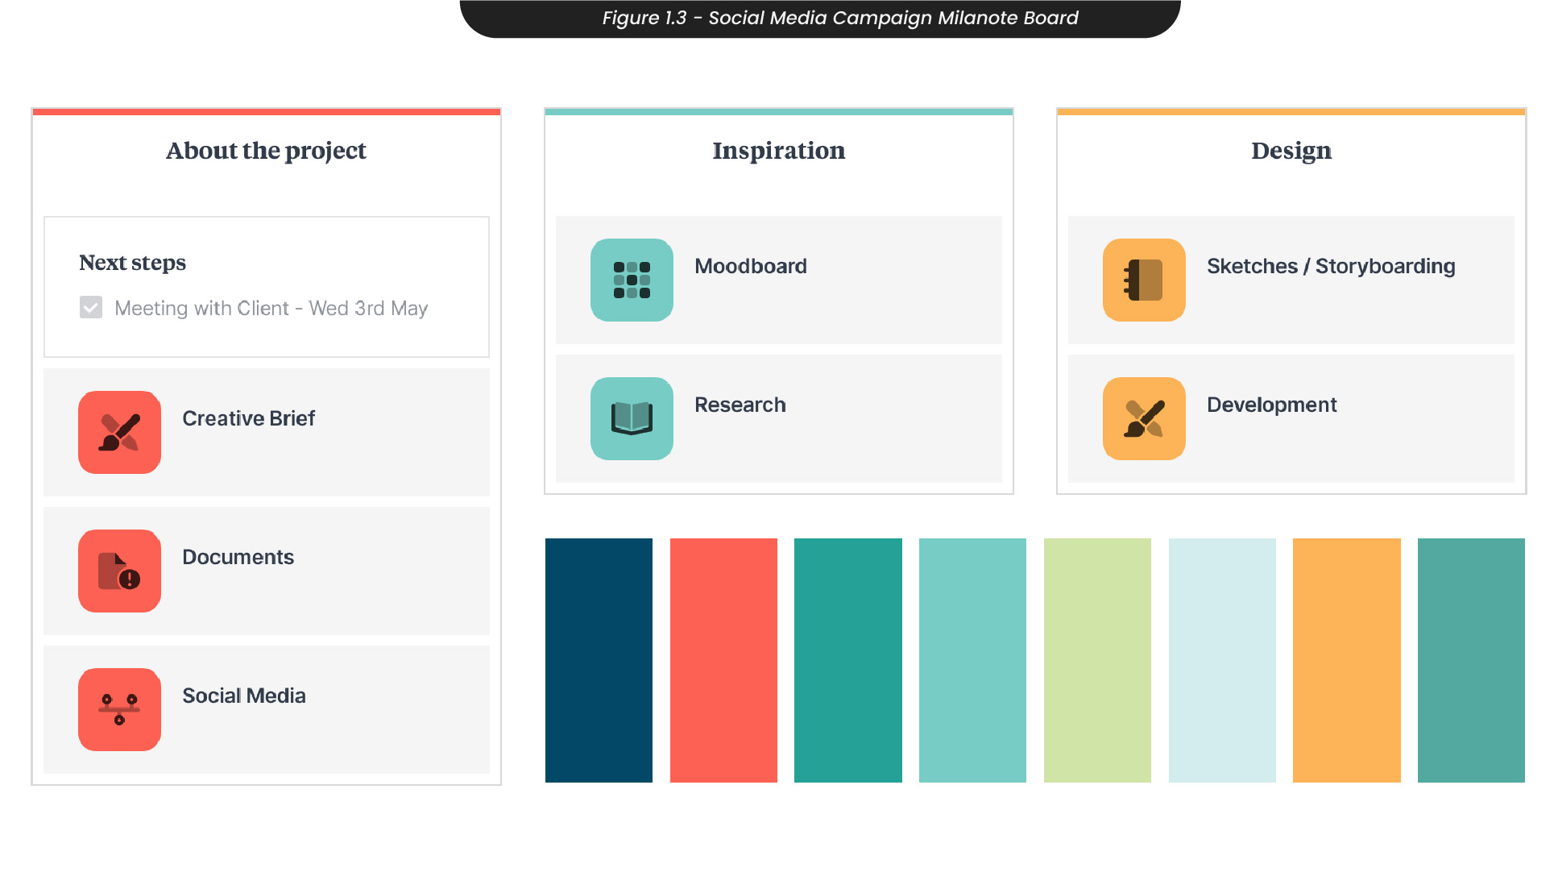
Task: Click the Figure 1.3 caption banner
Action: [839, 18]
